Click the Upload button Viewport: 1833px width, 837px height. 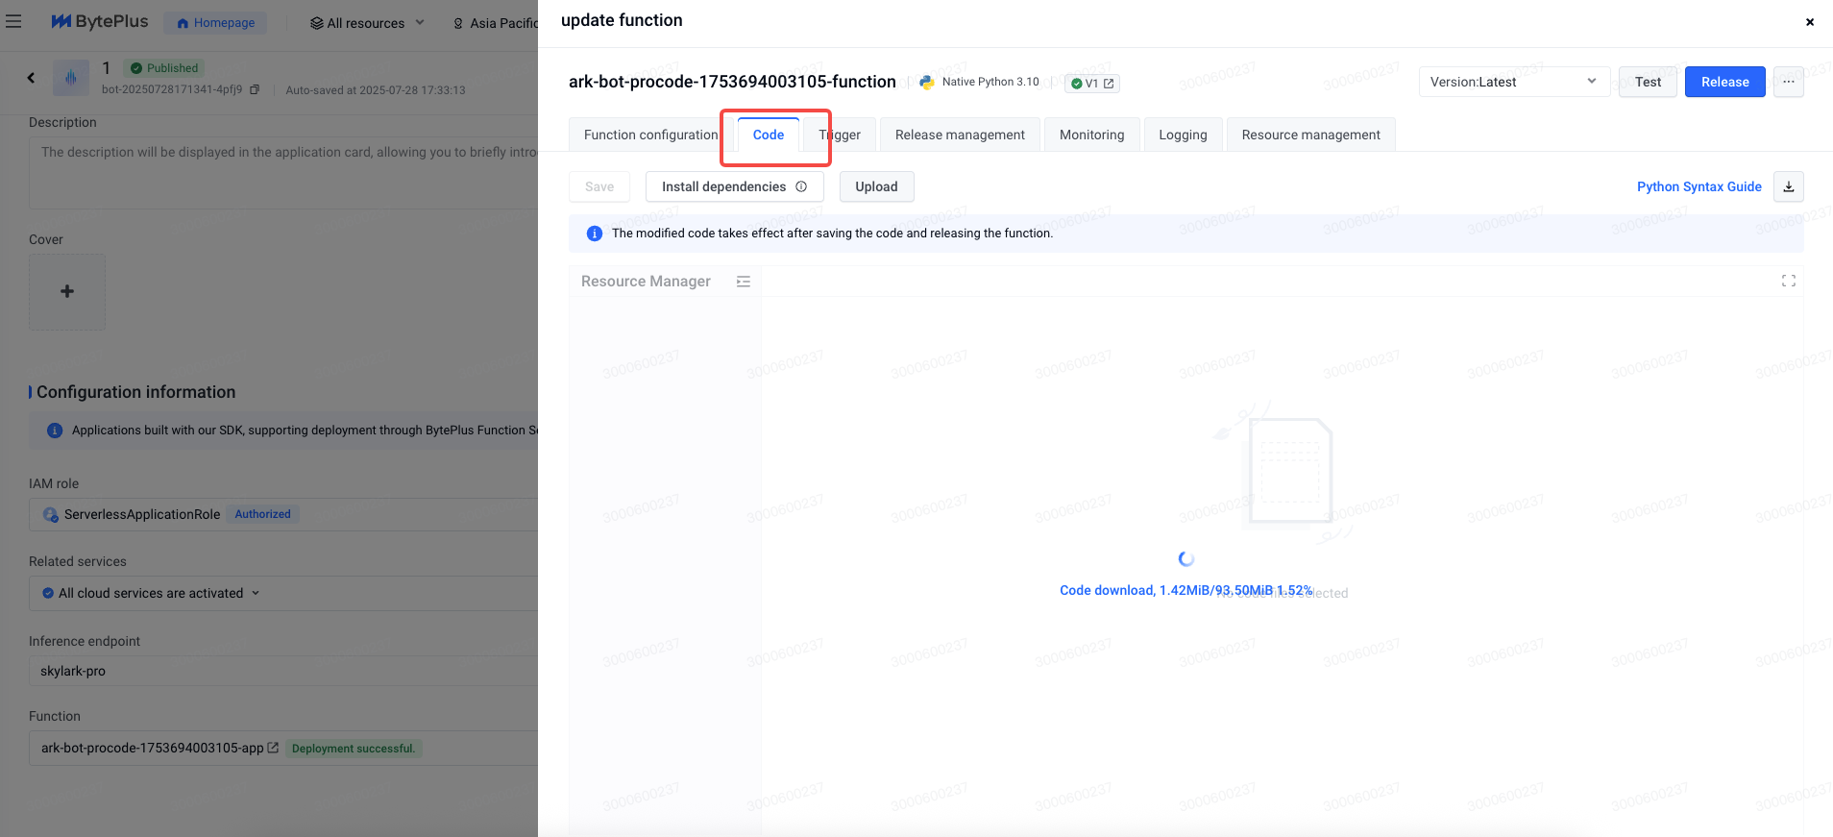tap(876, 186)
